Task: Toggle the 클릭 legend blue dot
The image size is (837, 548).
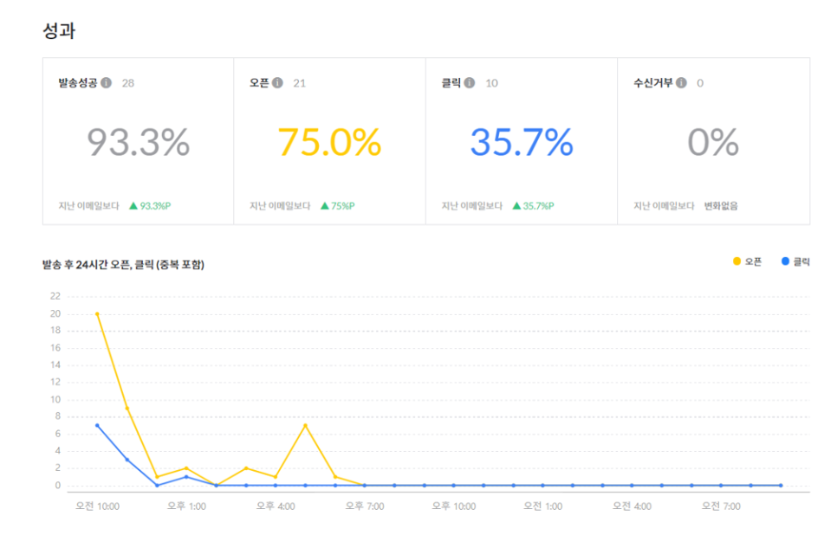Action: point(785,261)
